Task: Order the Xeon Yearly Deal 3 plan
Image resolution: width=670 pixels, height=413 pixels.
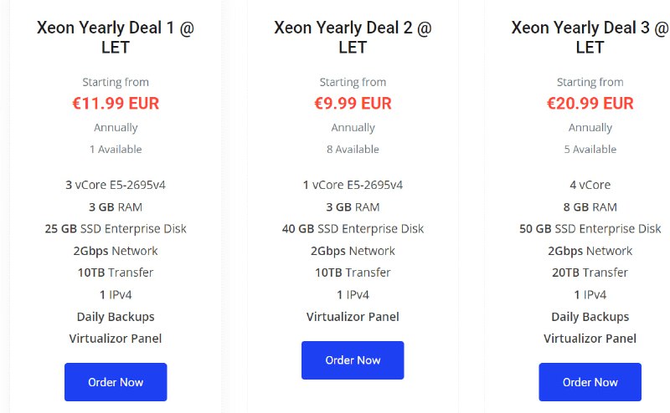Action: click(x=590, y=382)
